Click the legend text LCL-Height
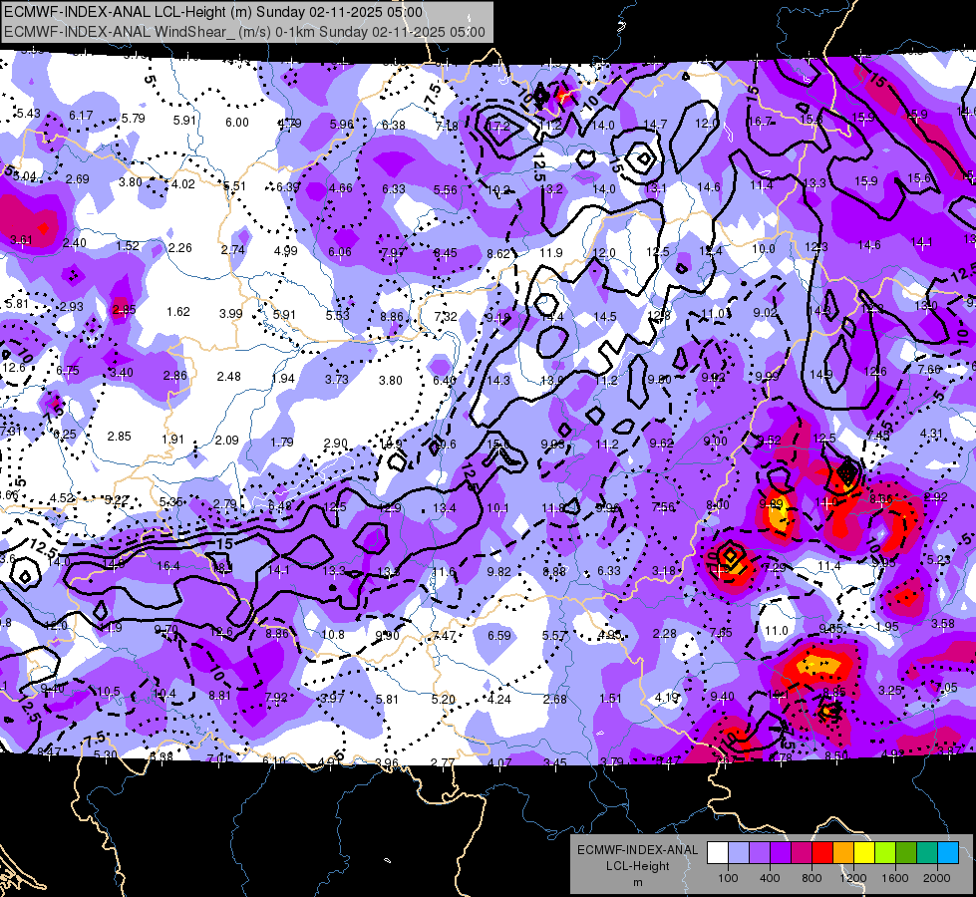Viewport: 976px width, 897px height. pos(637,866)
